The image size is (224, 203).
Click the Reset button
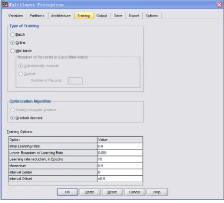click(112, 192)
